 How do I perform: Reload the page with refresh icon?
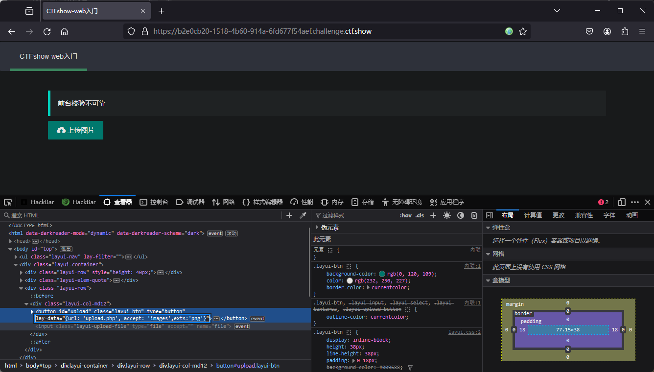[47, 31]
